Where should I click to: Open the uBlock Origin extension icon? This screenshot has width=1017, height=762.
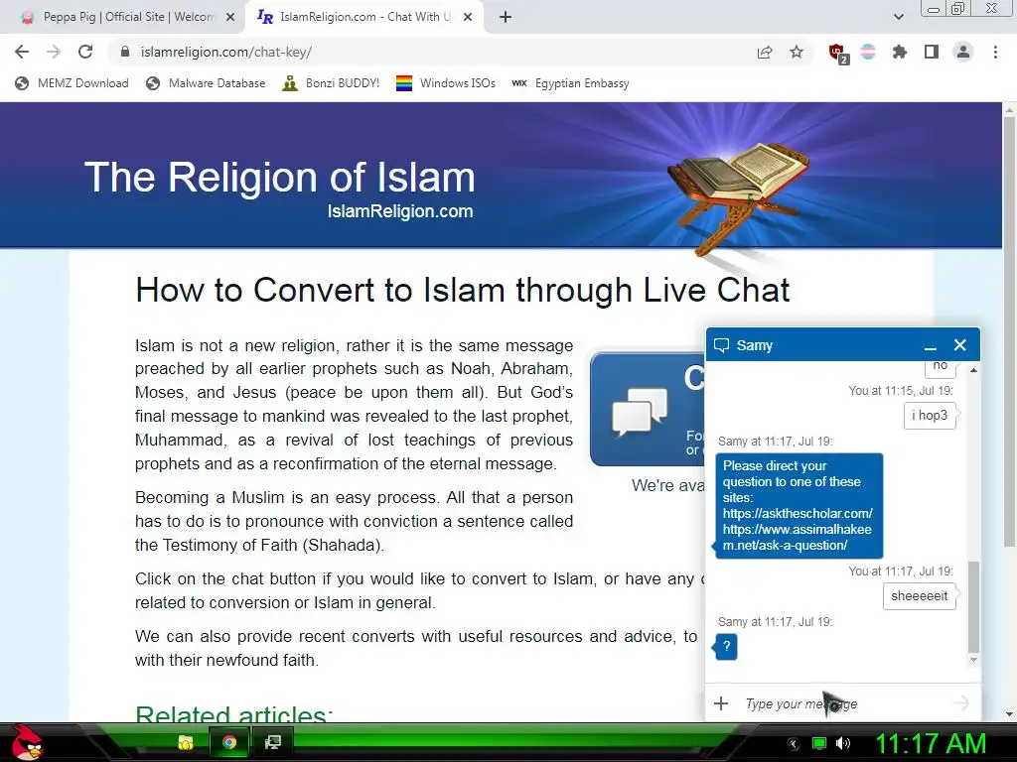click(838, 53)
